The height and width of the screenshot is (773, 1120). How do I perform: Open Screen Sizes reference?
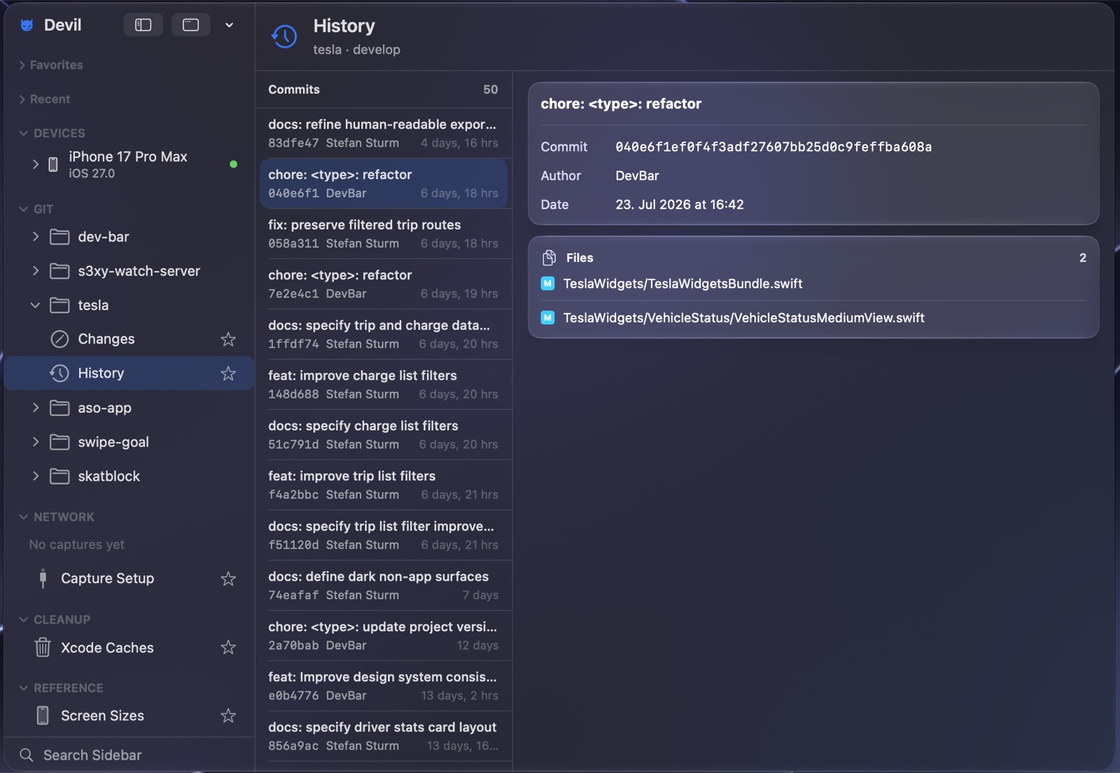click(x=129, y=716)
